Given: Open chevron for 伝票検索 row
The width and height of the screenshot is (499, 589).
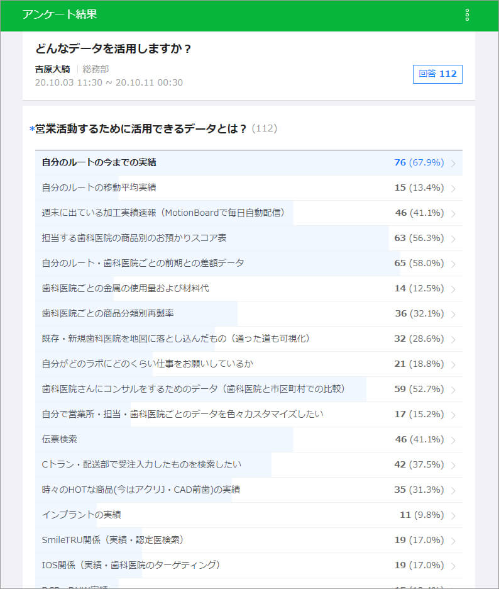Looking at the screenshot, I should [x=453, y=440].
